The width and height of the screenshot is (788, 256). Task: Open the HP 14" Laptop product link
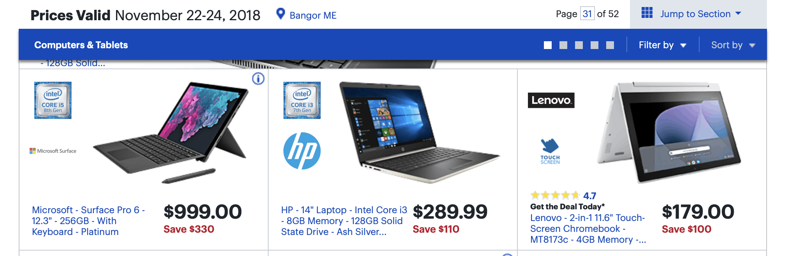point(344,221)
